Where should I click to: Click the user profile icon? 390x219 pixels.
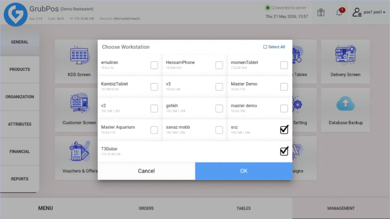[x=357, y=12]
